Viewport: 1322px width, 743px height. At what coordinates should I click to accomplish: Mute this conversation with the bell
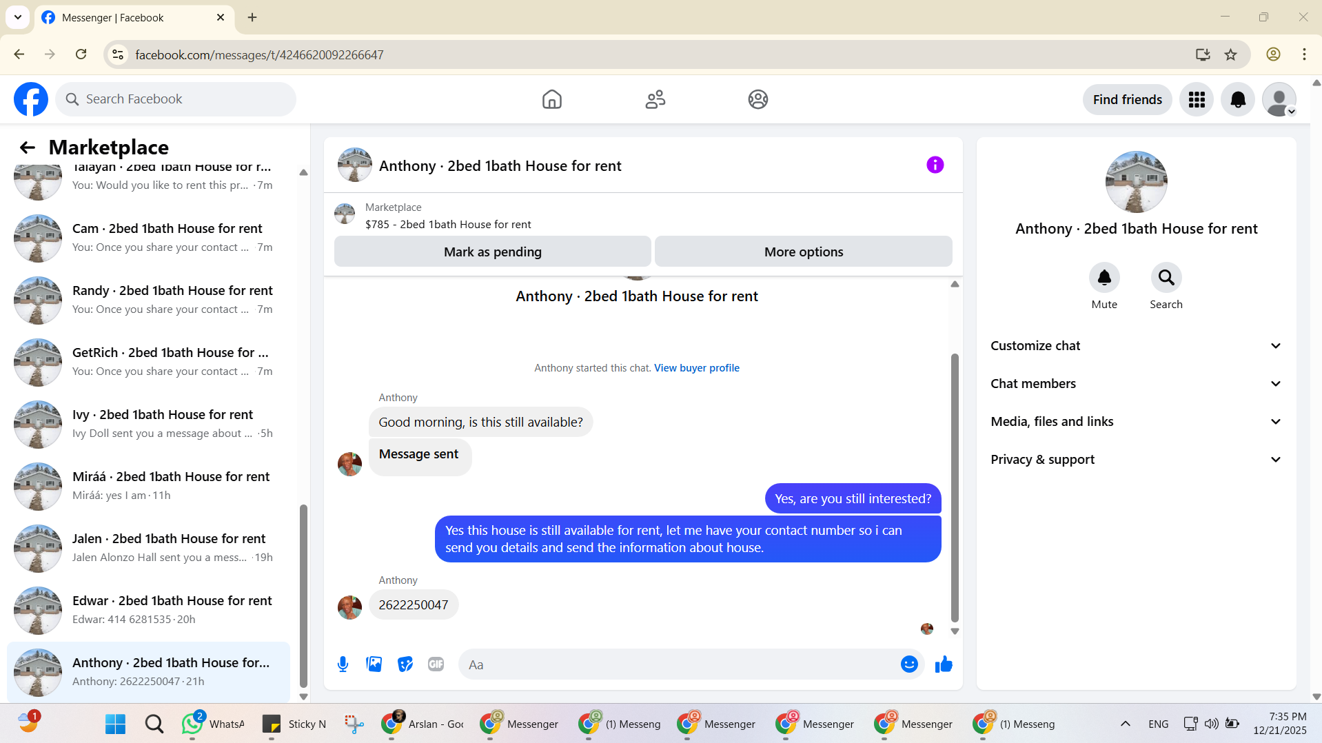(1104, 278)
